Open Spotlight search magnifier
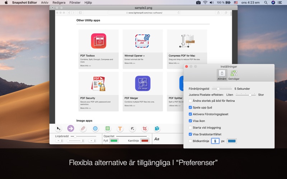Screen dimensions: 287x179 pyautogui.click(x=266, y=3)
